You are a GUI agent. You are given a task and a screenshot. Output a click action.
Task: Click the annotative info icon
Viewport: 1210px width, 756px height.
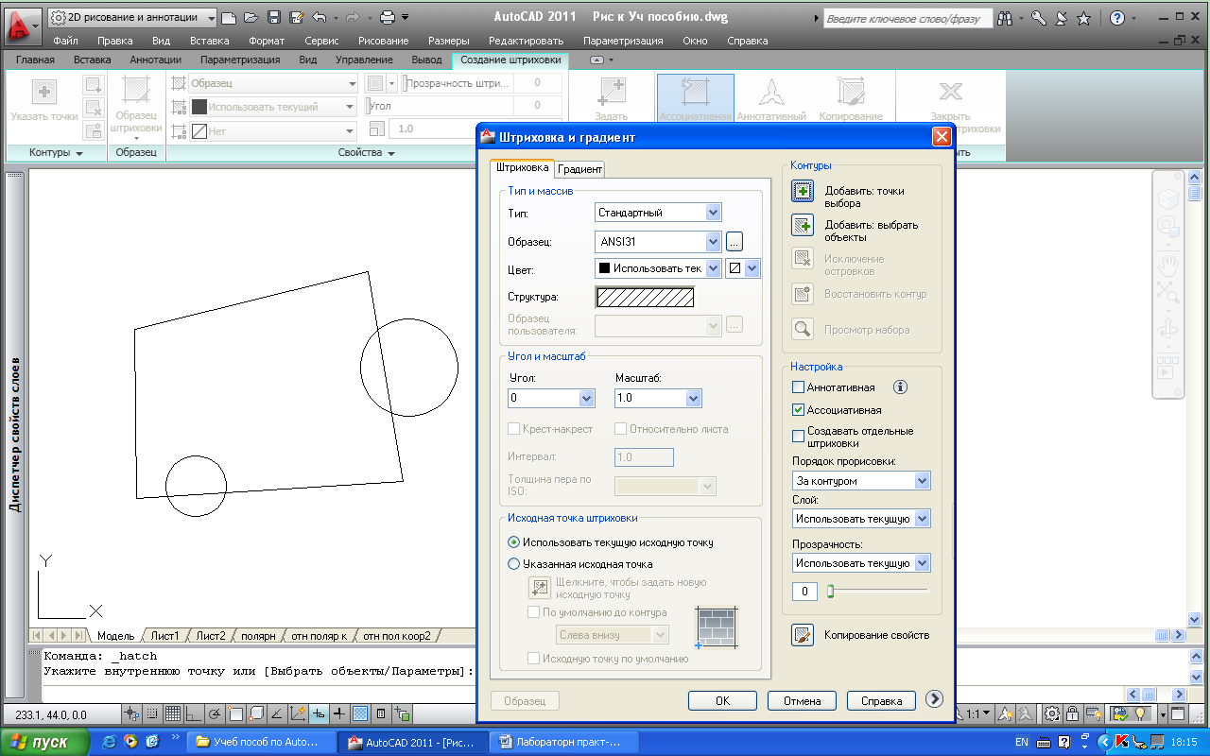[x=900, y=387]
